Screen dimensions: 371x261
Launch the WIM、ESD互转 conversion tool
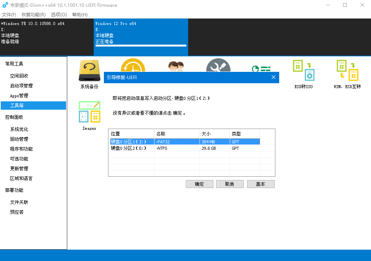coord(347,71)
